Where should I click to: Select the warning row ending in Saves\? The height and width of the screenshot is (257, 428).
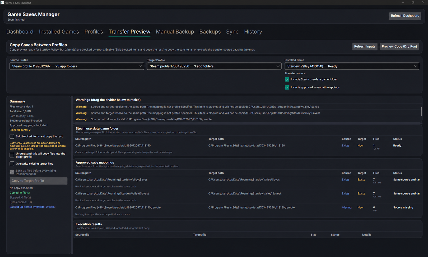point(247,113)
